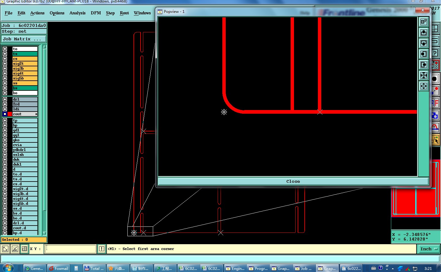Click the layer list scroll-down arrow
The width and height of the screenshot is (441, 272).
pos(44,233)
